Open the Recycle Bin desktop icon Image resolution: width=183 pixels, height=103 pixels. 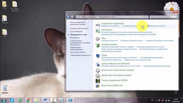[5, 89]
